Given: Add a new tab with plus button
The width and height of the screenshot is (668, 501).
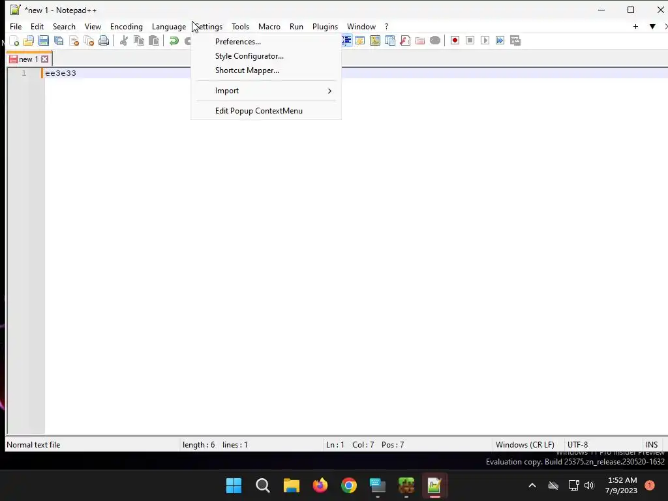Looking at the screenshot, I should pos(635,26).
